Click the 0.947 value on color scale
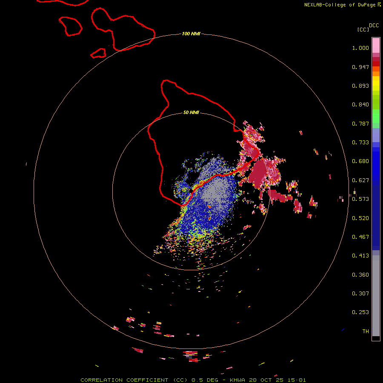Screen dimensions: 383x383 360,67
